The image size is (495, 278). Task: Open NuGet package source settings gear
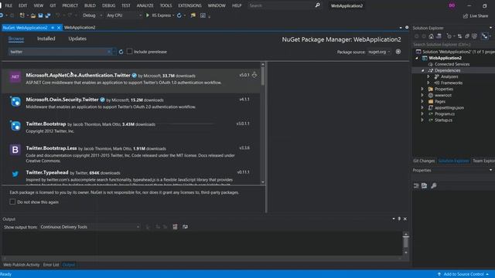click(x=398, y=52)
